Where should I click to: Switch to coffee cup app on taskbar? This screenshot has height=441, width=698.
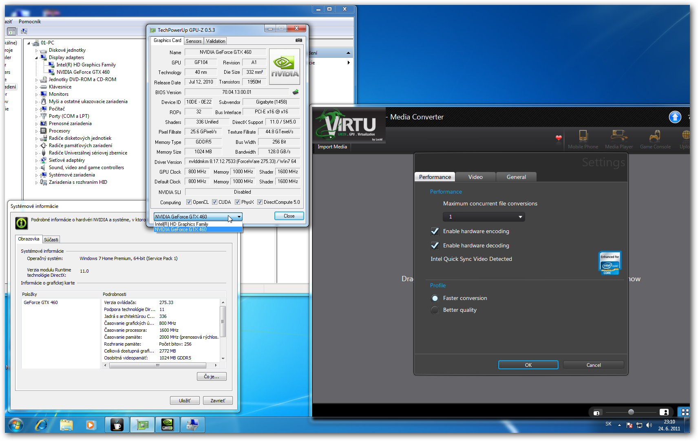[x=117, y=425]
